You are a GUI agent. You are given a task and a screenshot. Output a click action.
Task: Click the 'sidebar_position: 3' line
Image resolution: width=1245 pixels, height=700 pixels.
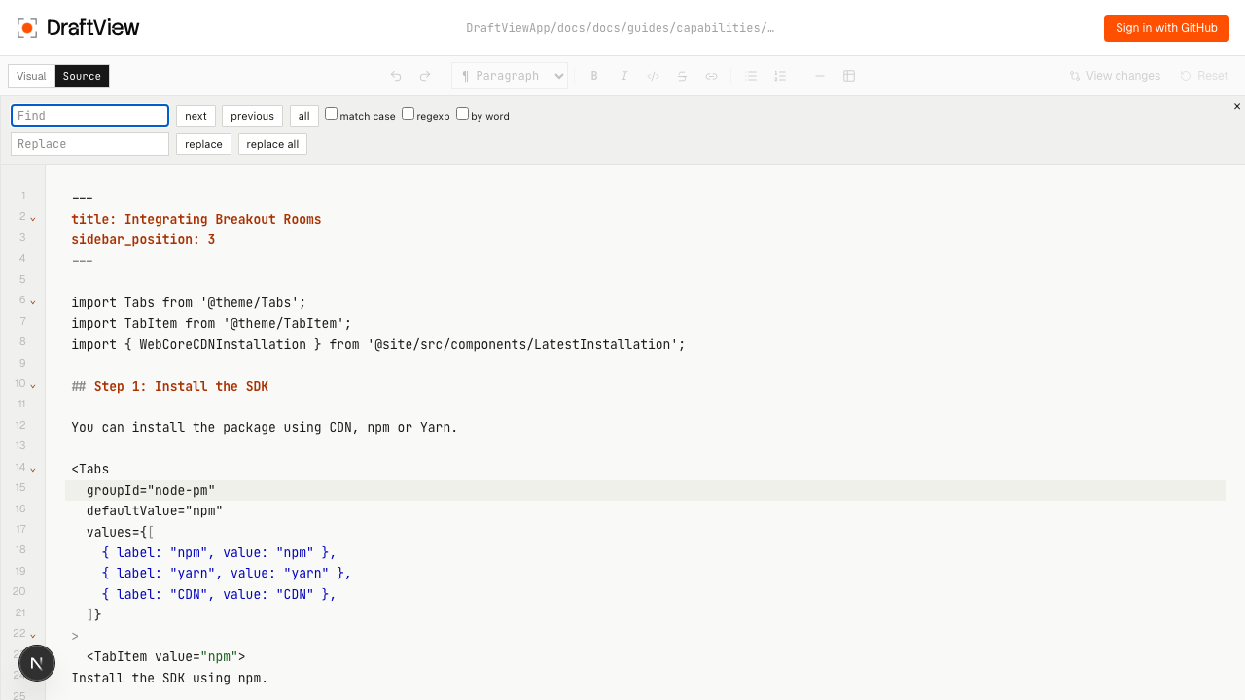click(x=143, y=239)
